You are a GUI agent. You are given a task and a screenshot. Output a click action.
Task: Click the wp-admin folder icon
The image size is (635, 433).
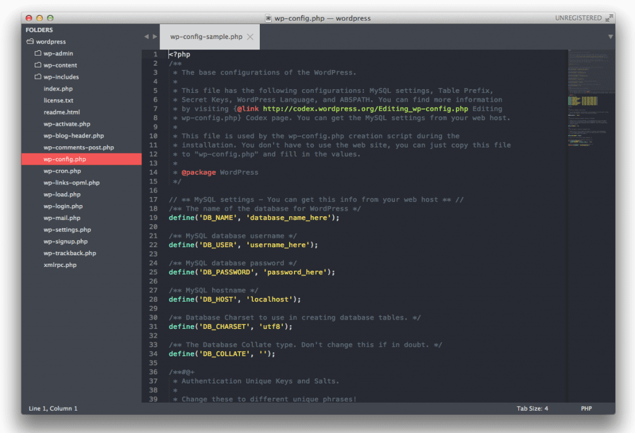pos(38,53)
